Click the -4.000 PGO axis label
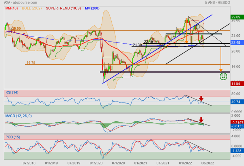Screen dimensions: 244x166 pyautogui.click(x=236, y=156)
